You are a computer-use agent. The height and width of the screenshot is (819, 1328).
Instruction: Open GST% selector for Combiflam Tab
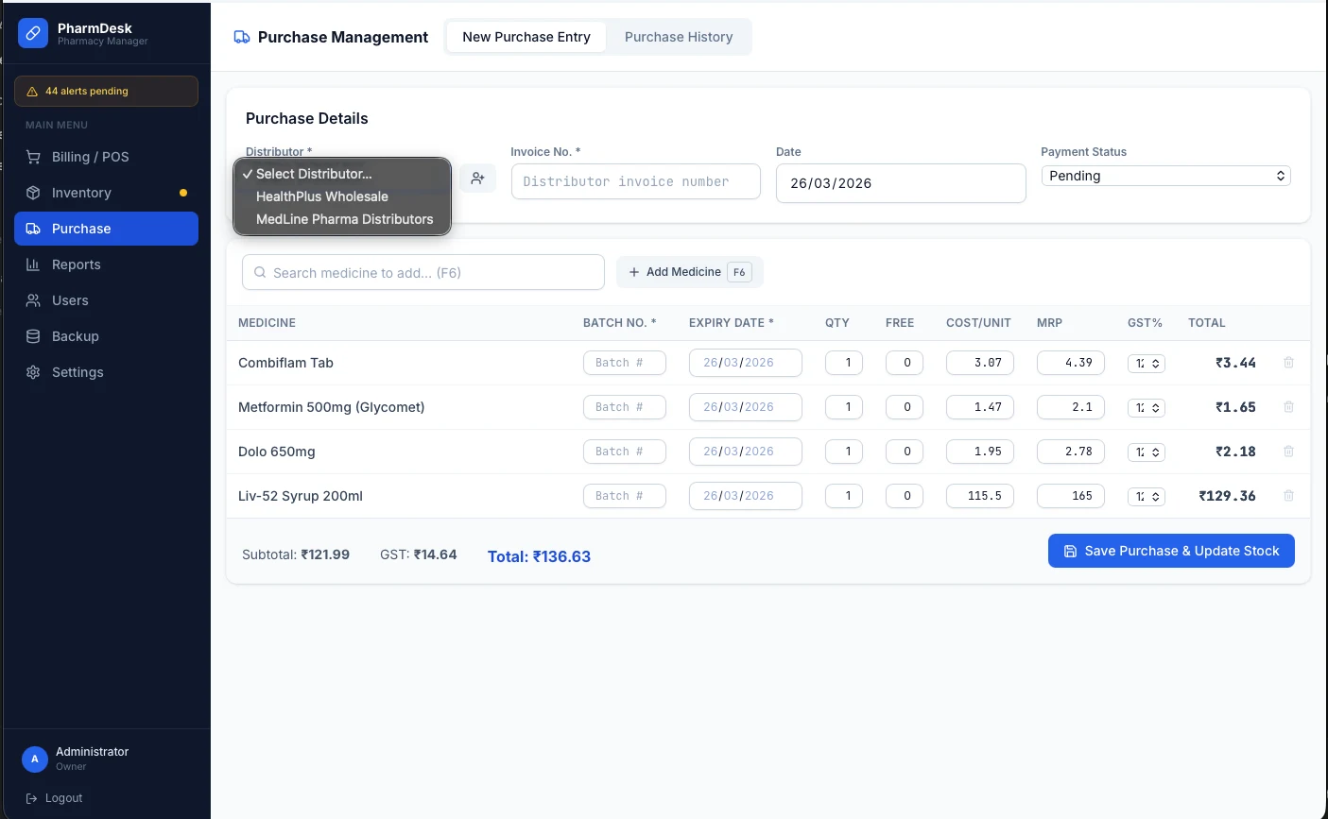1146,364
